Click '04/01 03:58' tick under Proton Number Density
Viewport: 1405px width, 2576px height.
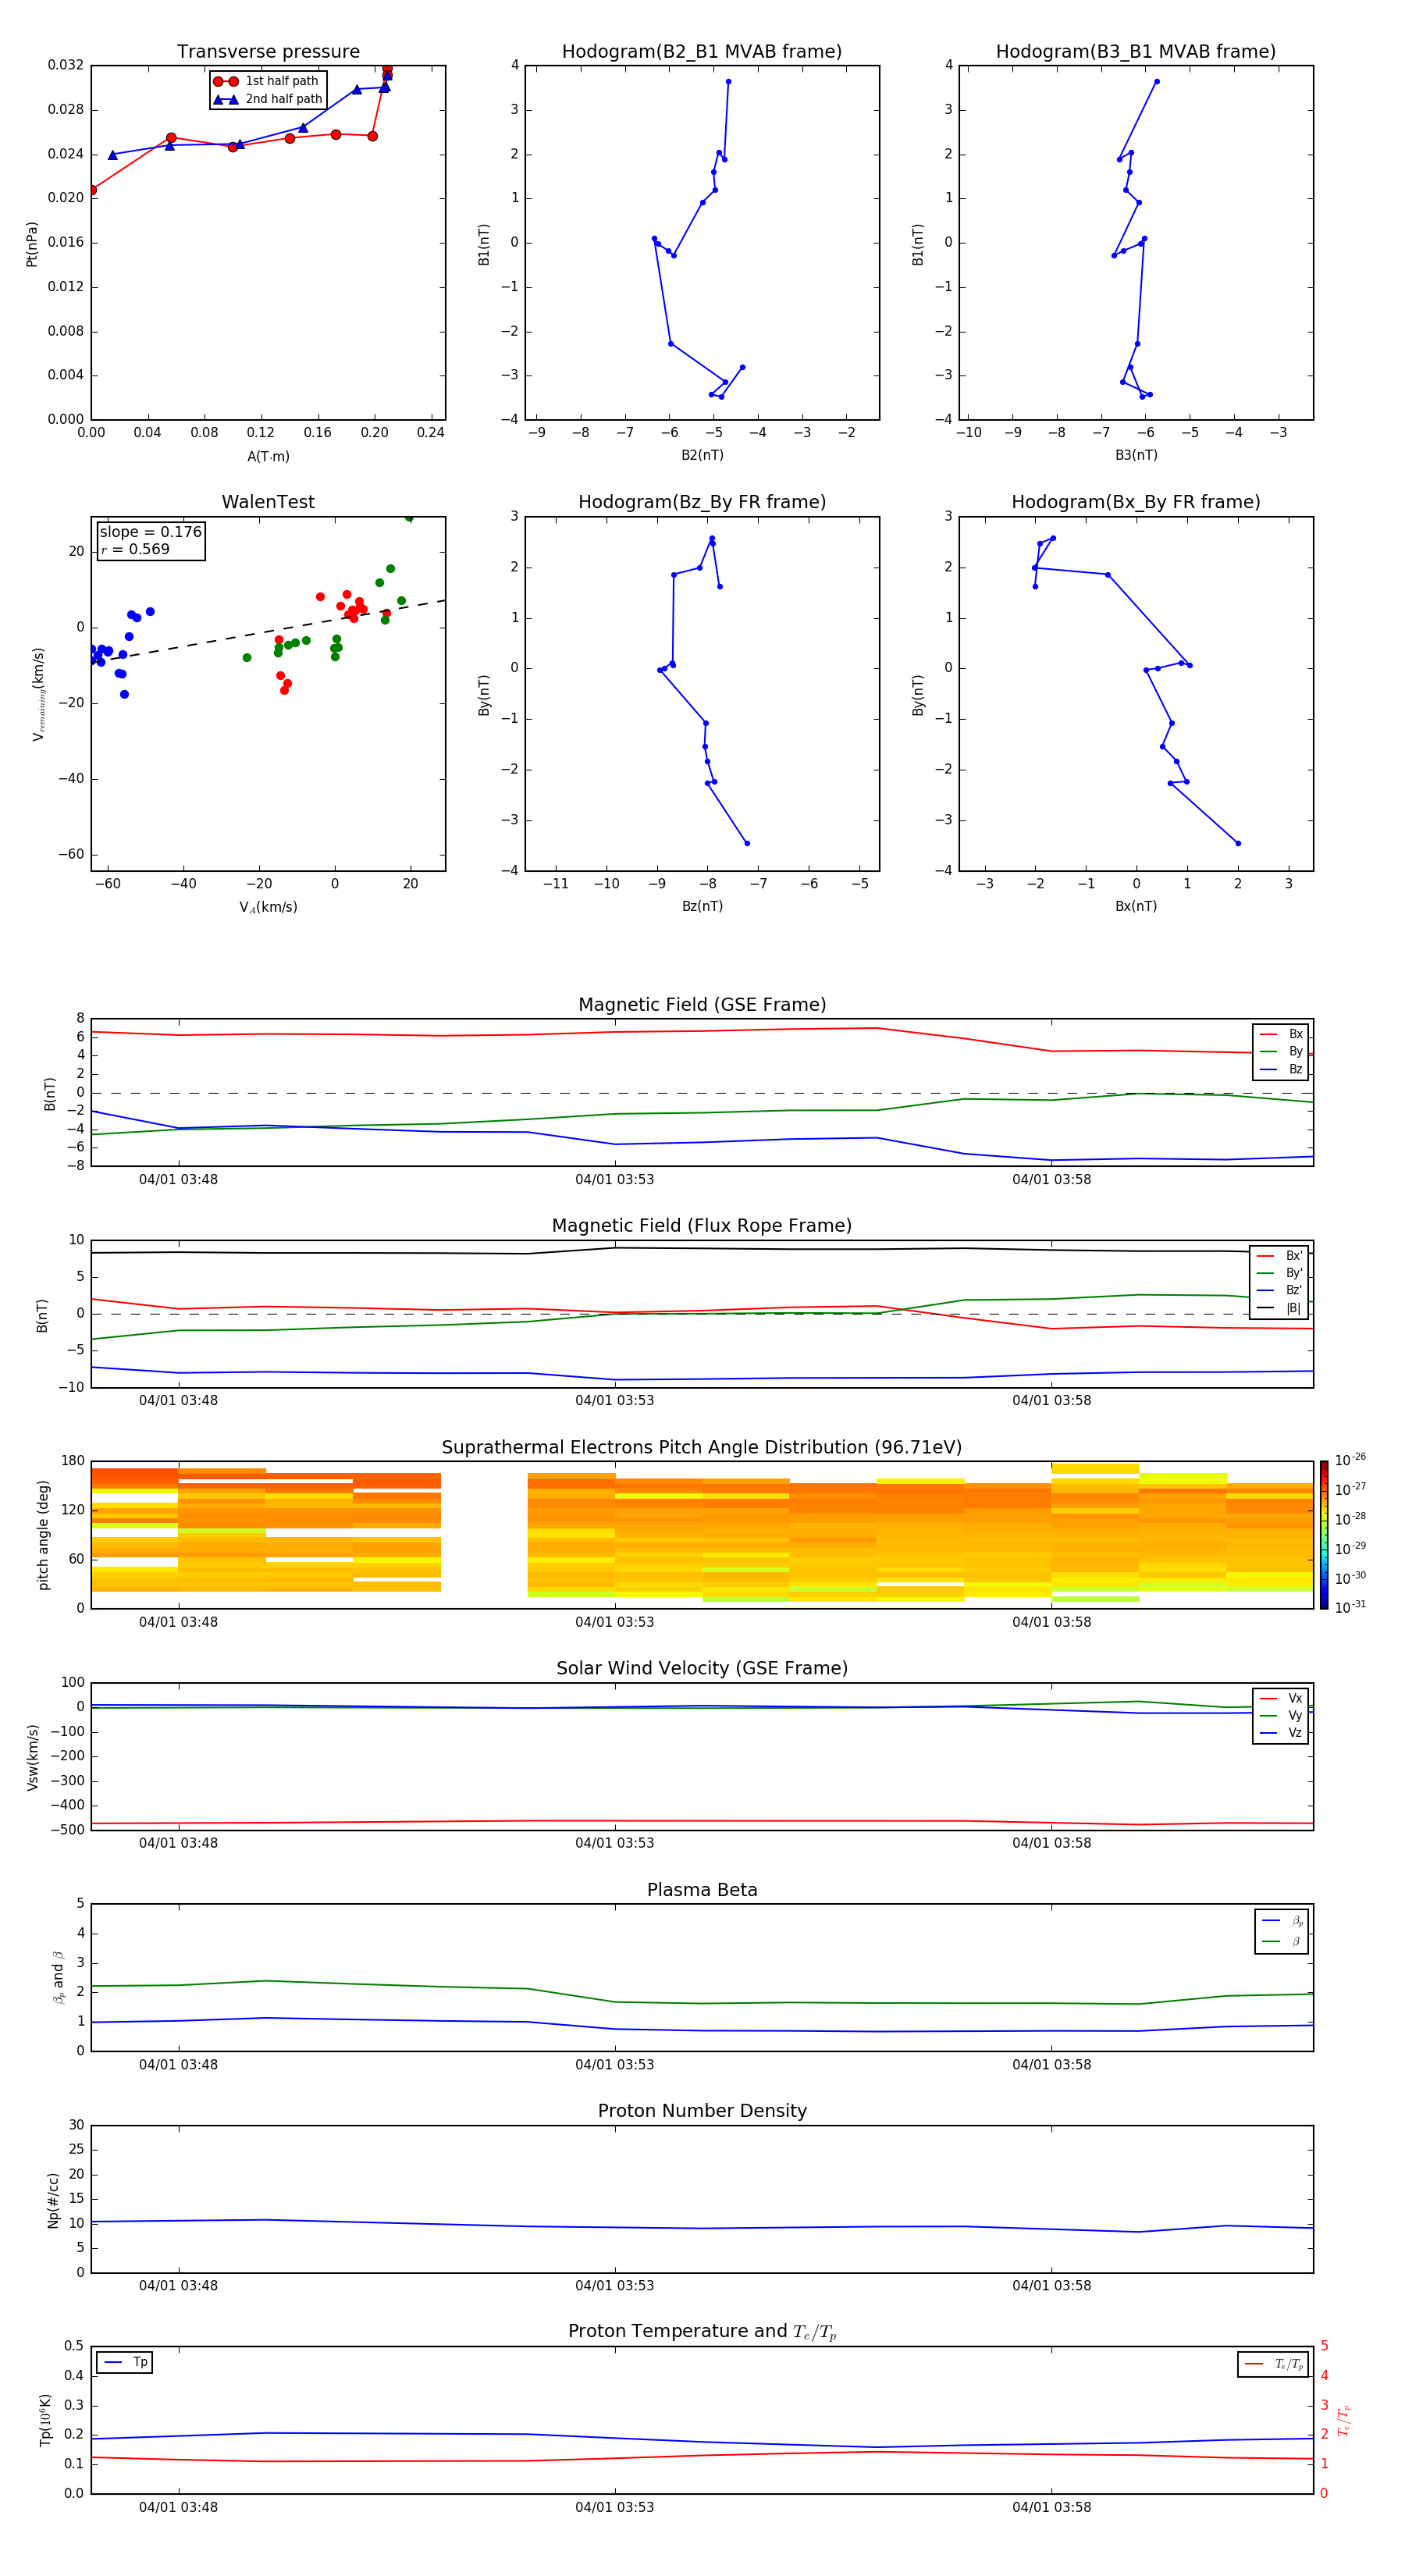(x=1052, y=2286)
